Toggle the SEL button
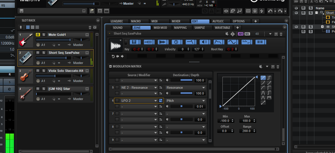Image resolution: width=335 pixels, height=153 pixels. coord(247,34)
